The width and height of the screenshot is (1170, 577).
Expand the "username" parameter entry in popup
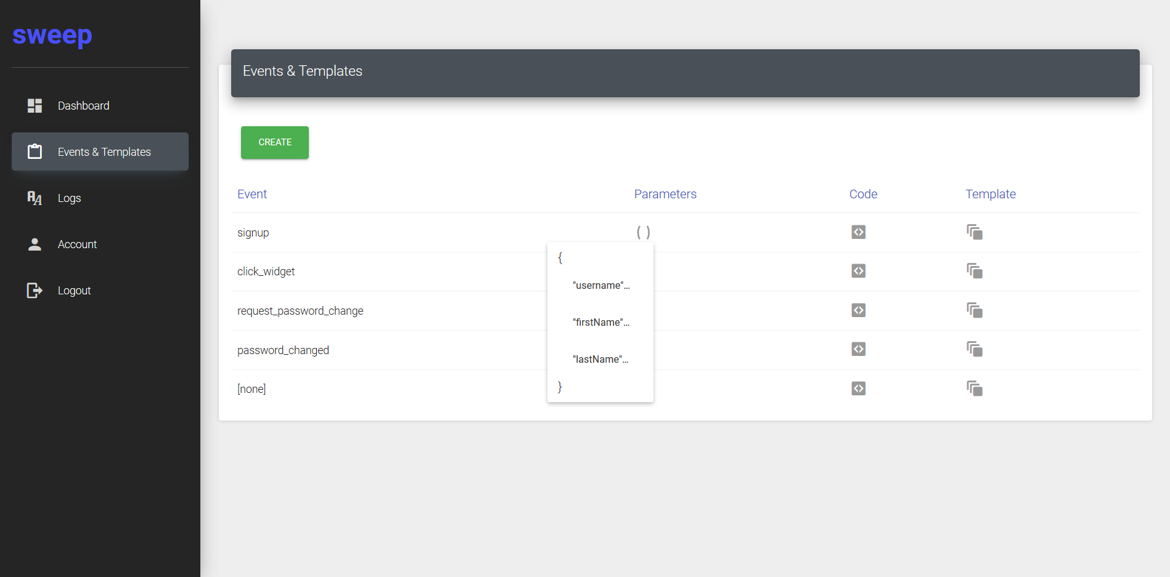(x=601, y=286)
